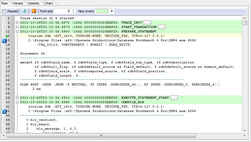Collapse the PREPARE_STATEMENT event block

[x=17, y=32]
